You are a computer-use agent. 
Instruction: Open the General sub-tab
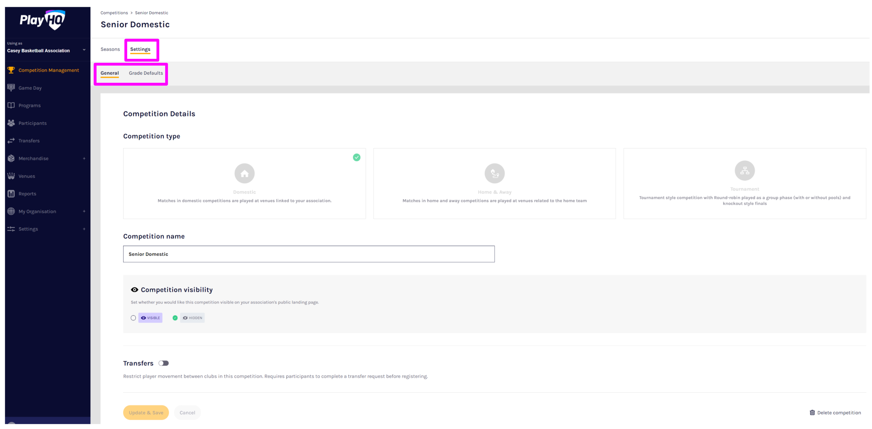(x=110, y=73)
